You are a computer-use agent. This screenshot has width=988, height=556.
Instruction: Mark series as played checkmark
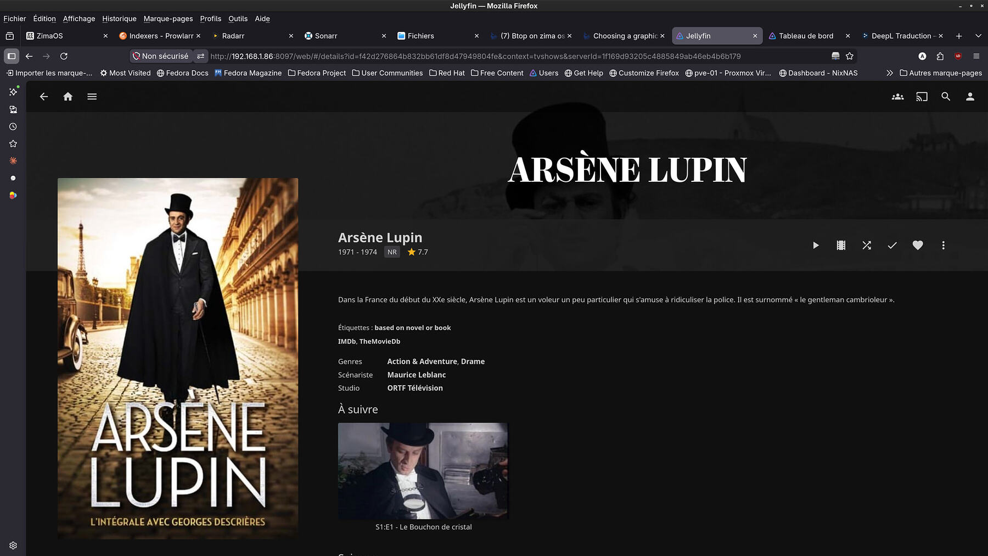click(x=892, y=246)
